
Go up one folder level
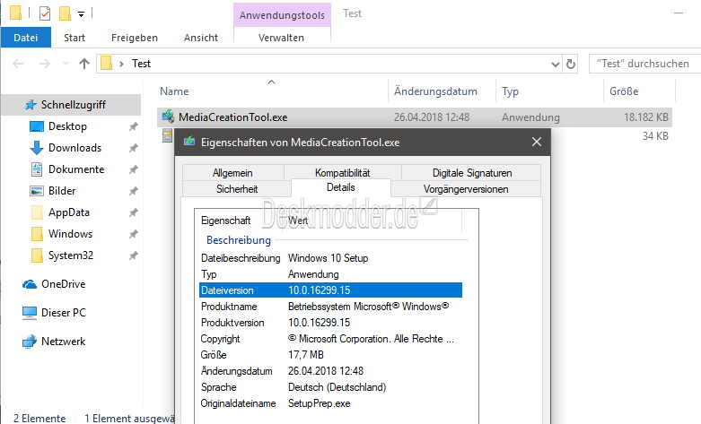[x=84, y=64]
